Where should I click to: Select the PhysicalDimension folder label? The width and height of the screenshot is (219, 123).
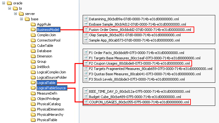pyautogui.click(x=50, y=109)
